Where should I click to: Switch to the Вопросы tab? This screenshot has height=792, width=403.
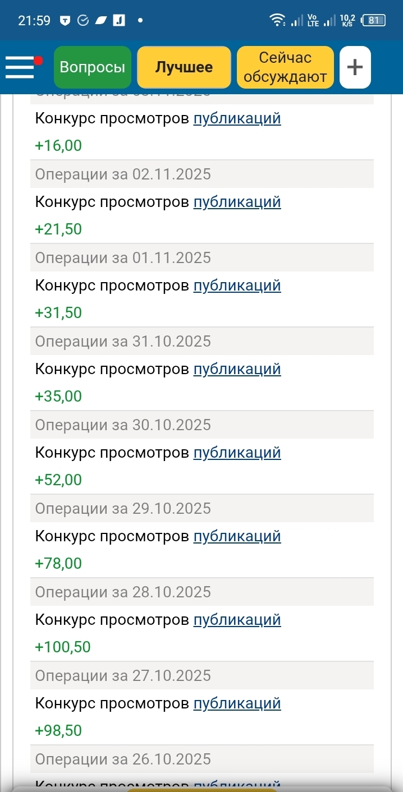tap(93, 67)
